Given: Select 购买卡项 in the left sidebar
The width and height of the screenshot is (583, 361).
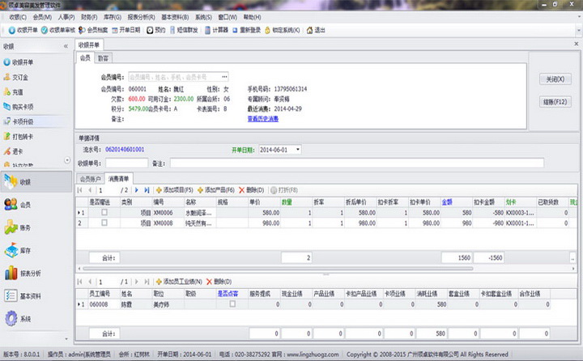Looking at the screenshot, I should (19, 107).
